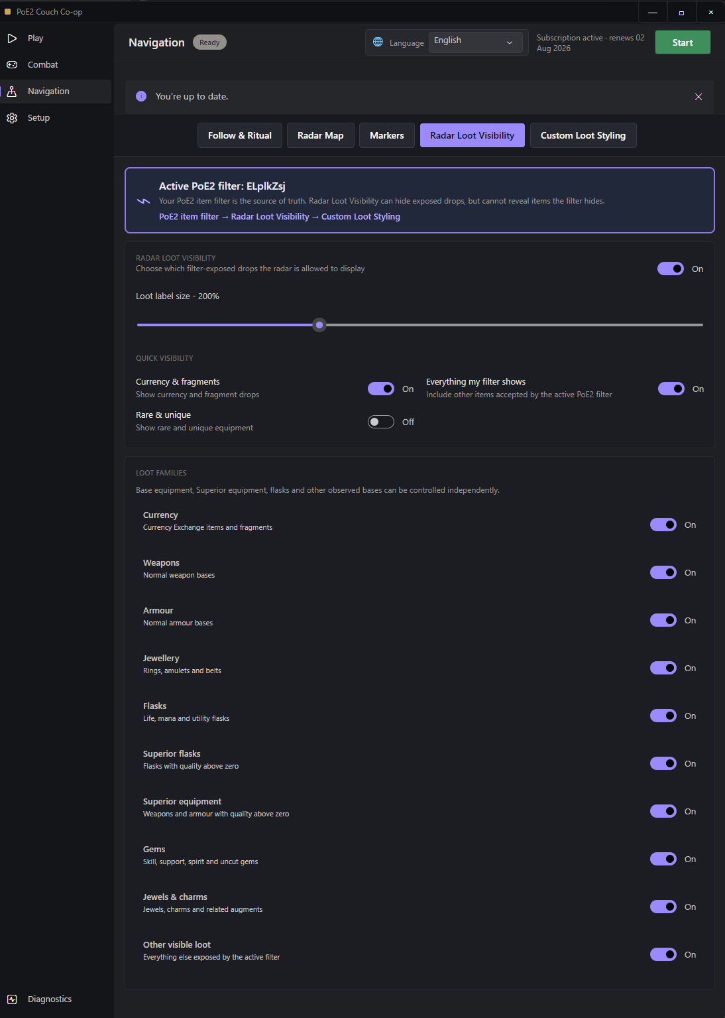This screenshot has height=1018, width=725.
Task: Click the info icon beside "You're up to date"
Action: click(x=141, y=96)
